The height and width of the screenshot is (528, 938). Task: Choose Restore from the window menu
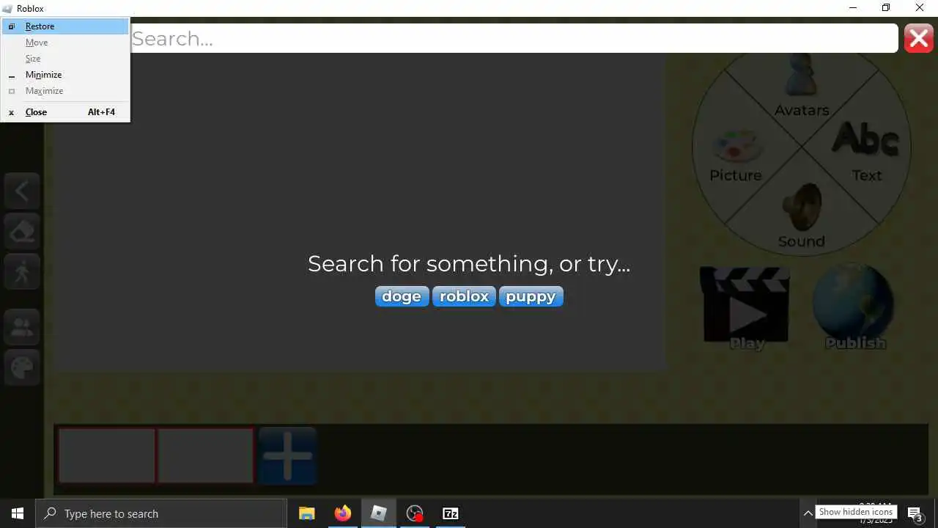(65, 26)
